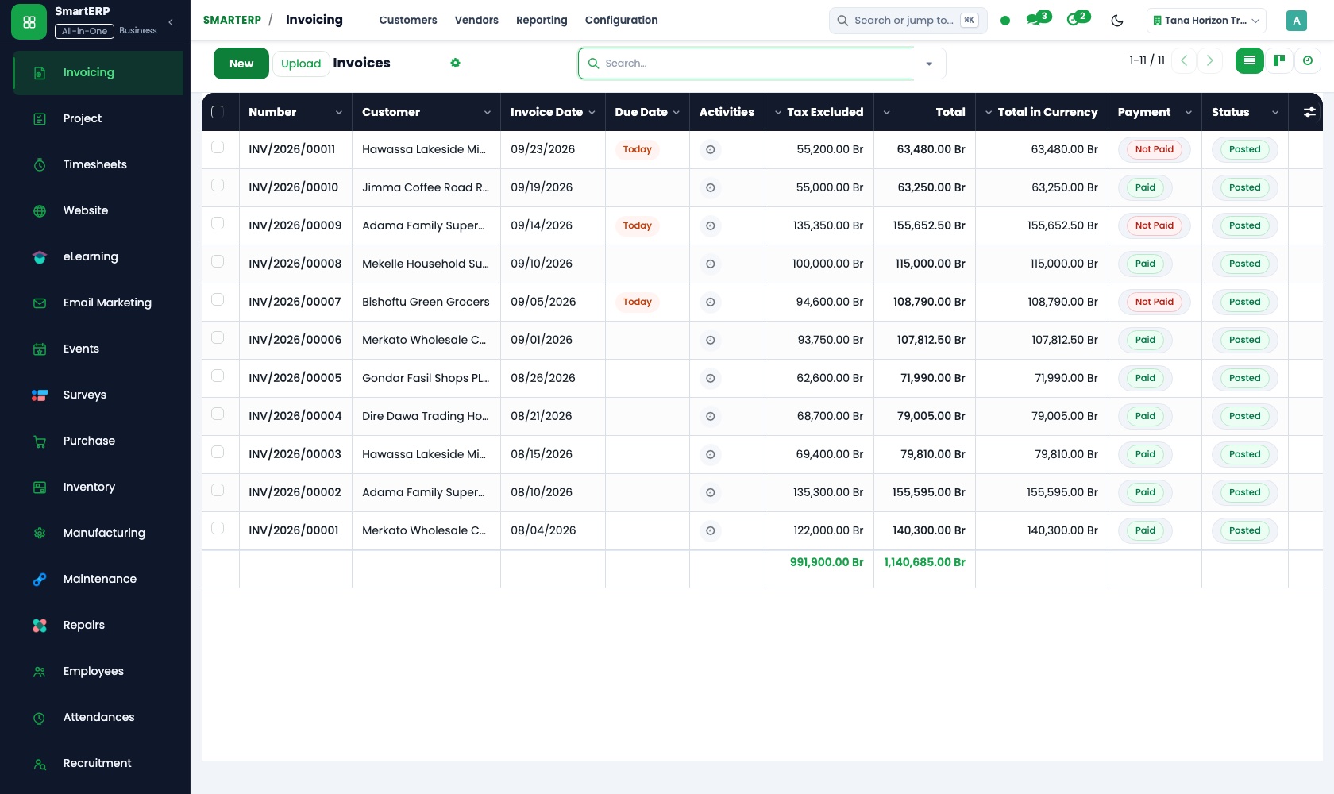Go to previous page of invoices
The width and height of the screenshot is (1334, 794).
[1183, 60]
